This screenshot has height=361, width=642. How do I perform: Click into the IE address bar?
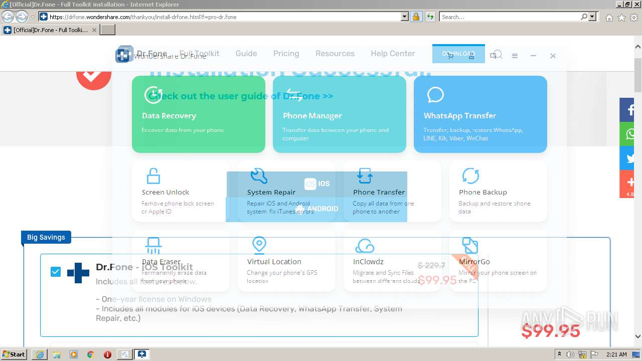[x=224, y=17]
